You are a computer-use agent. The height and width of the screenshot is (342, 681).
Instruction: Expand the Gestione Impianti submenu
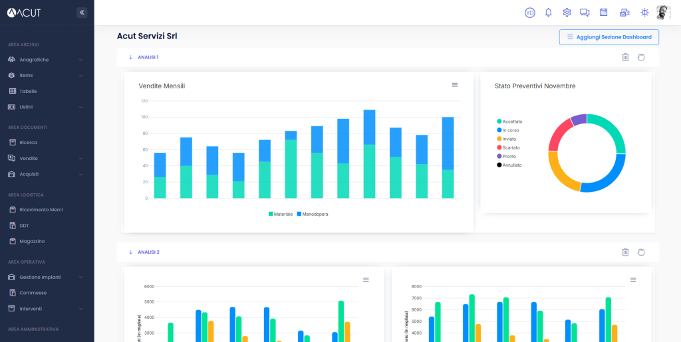[45, 277]
